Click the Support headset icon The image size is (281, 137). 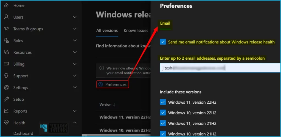(6, 76)
